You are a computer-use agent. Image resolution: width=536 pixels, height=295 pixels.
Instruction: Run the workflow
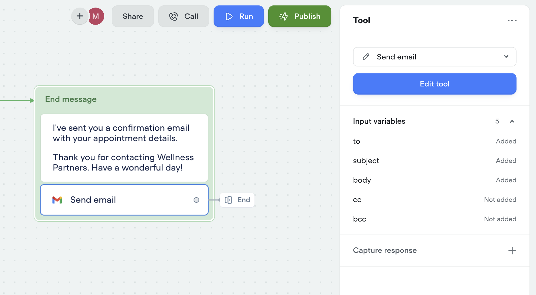pyautogui.click(x=238, y=16)
